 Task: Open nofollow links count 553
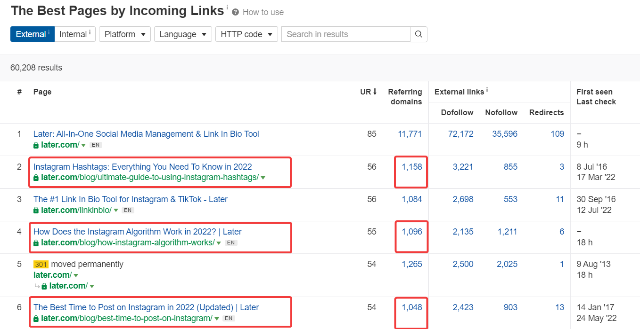coord(510,199)
